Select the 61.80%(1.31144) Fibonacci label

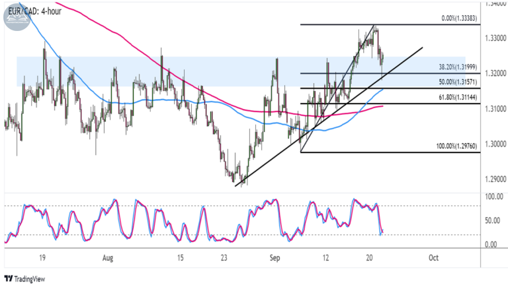pyautogui.click(x=458, y=97)
